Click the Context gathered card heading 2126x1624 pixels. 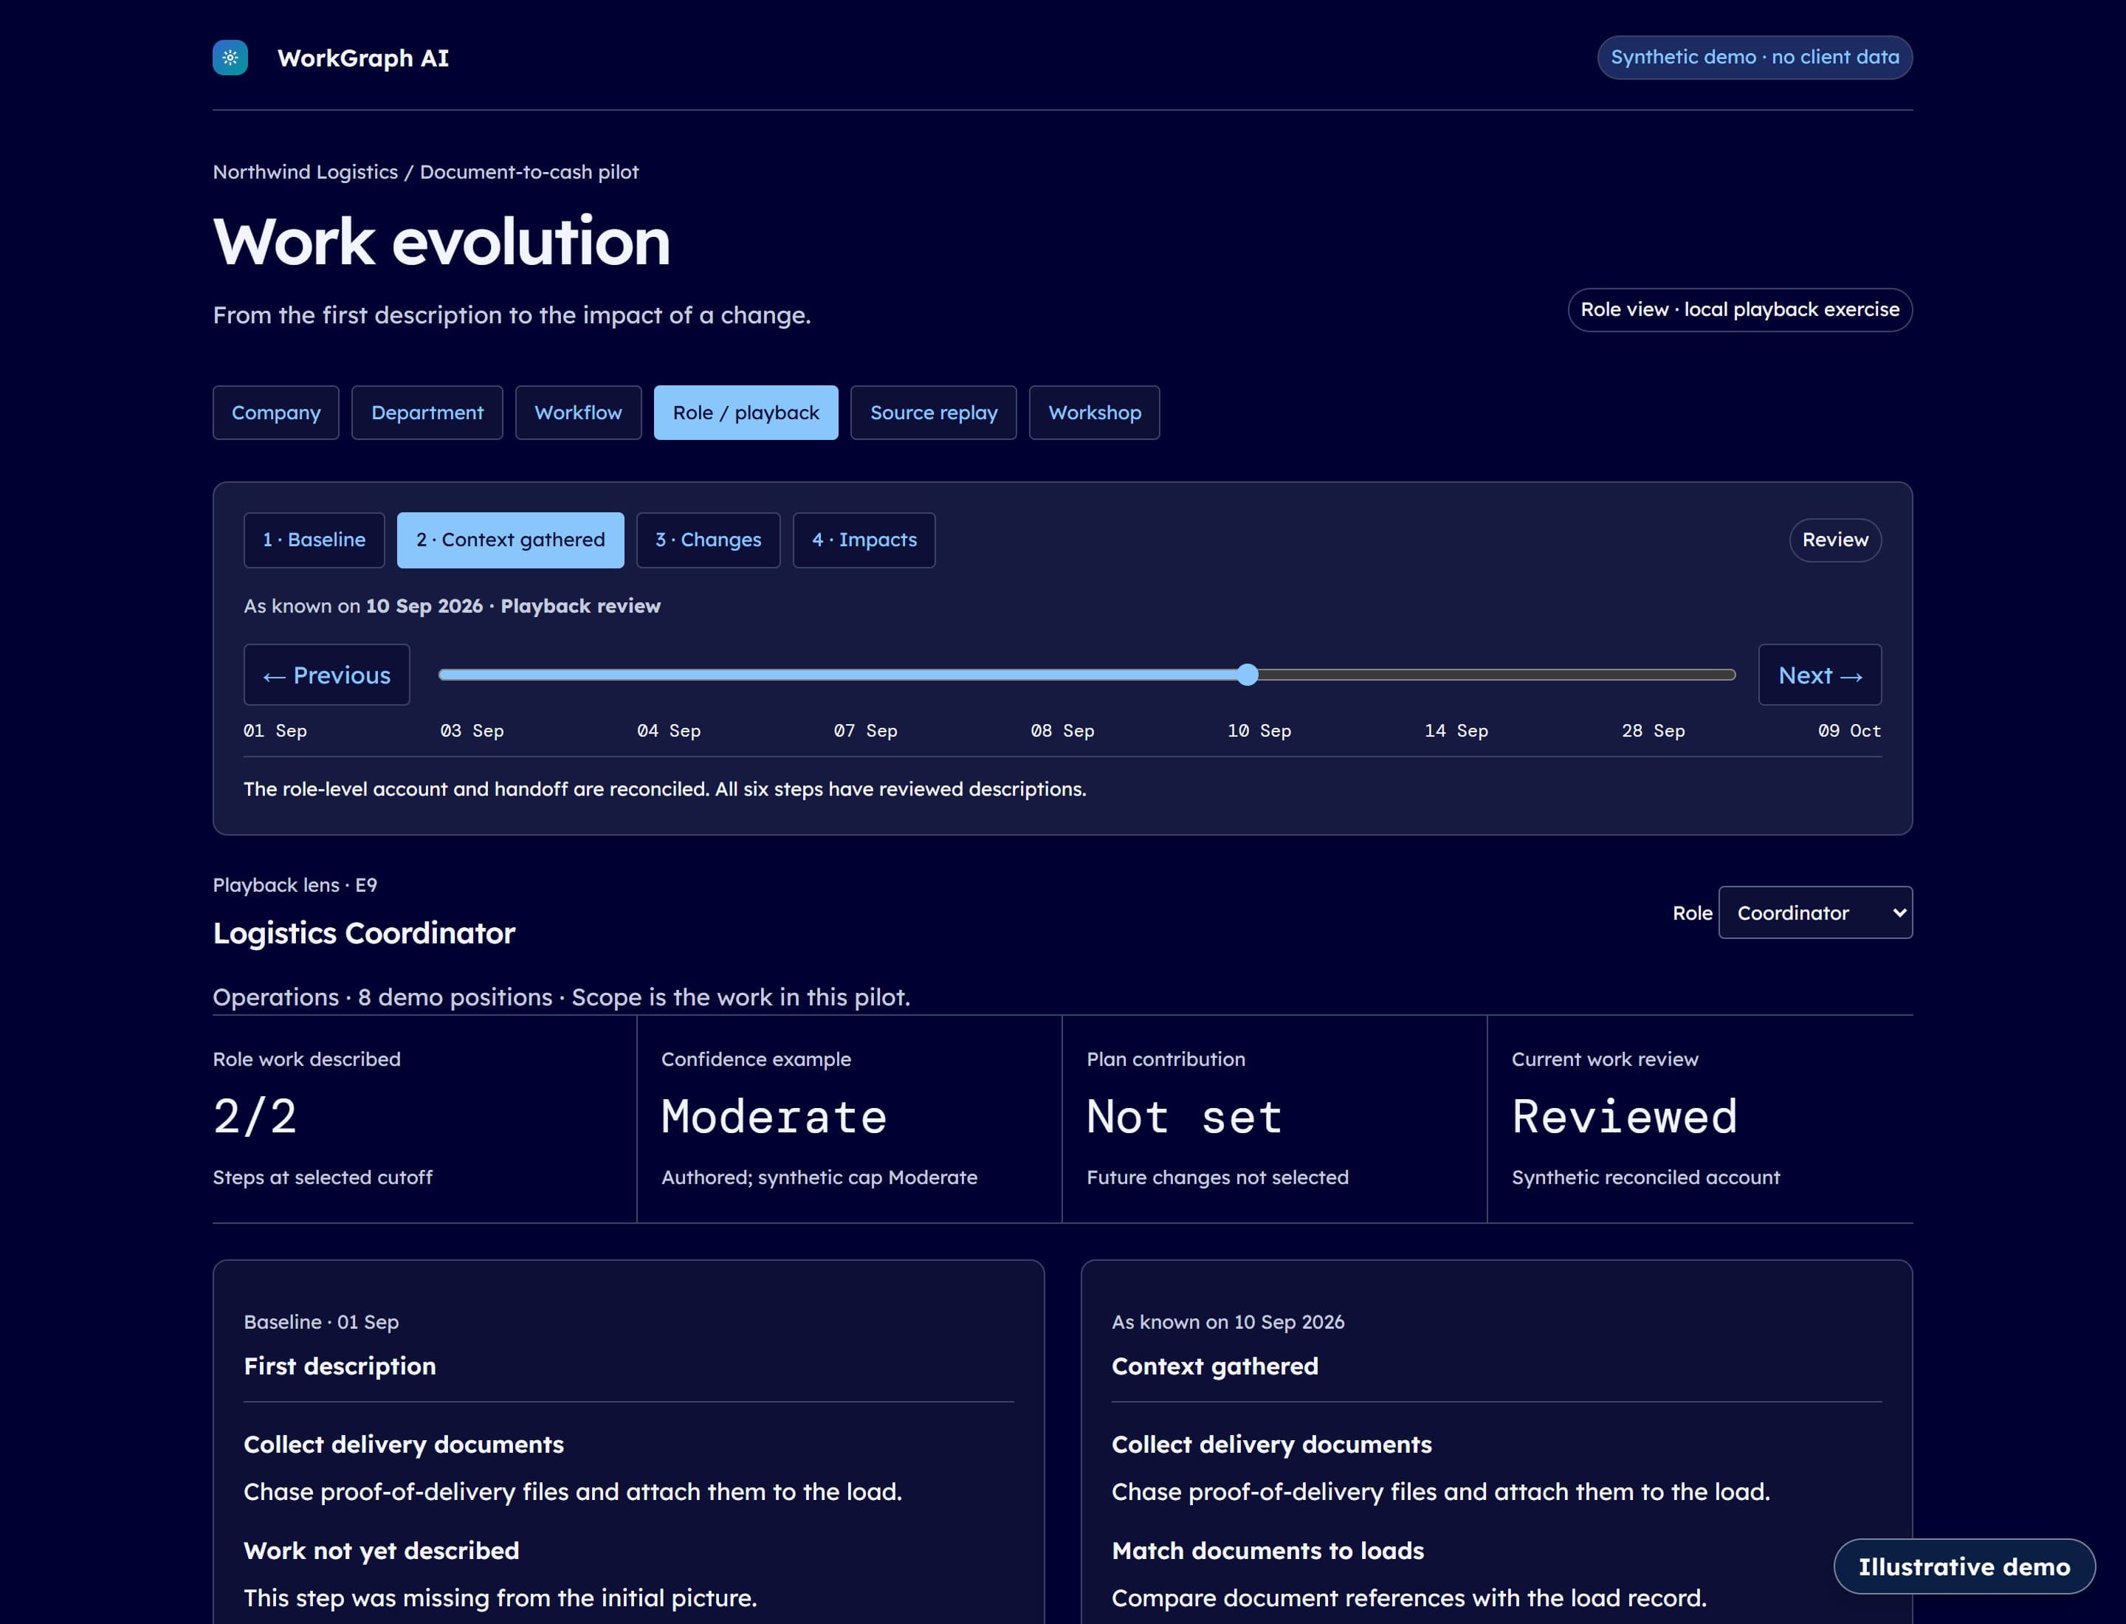1214,1366
